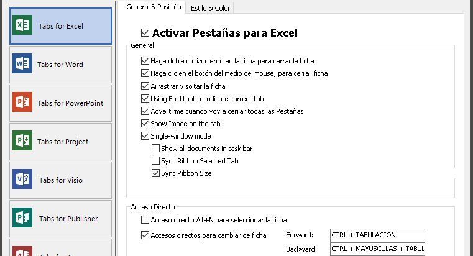
Task: Click the Forward: label
Action: pyautogui.click(x=300, y=235)
